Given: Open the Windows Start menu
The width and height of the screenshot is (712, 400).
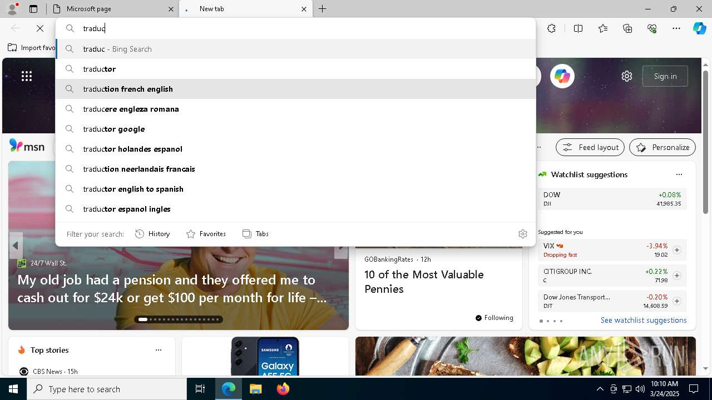Looking at the screenshot, I should [13, 389].
